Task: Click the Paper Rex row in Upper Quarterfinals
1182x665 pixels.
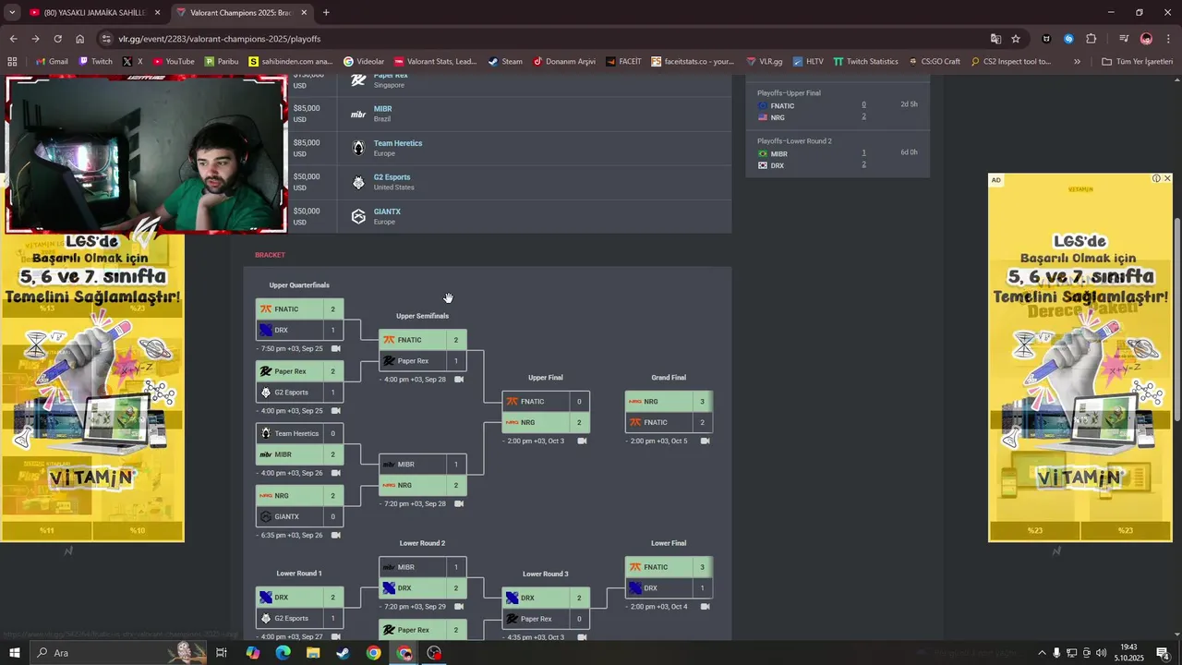Action: click(300, 371)
